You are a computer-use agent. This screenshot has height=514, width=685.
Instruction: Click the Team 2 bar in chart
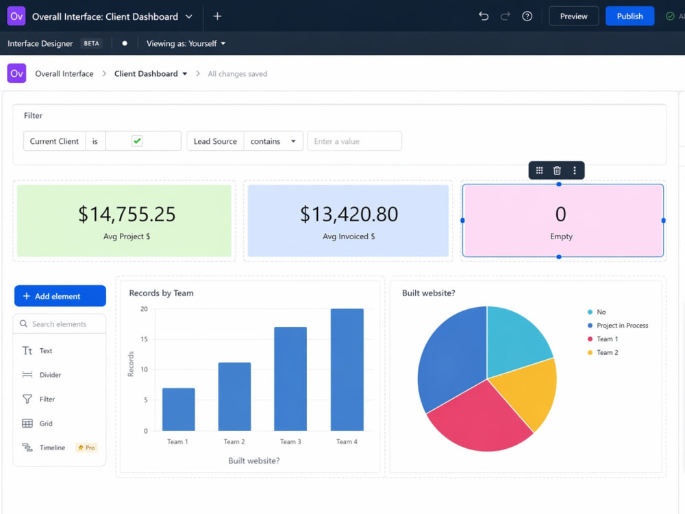[234, 397]
